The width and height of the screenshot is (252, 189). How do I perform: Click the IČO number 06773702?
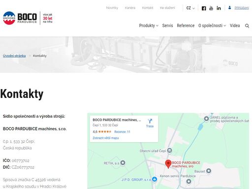click(x=21, y=160)
